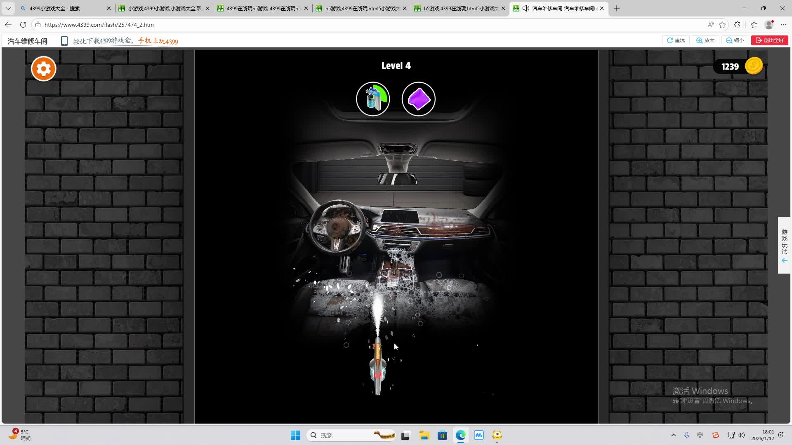The image size is (792, 445).
Task: Select the spray bottle cleaning tool
Action: click(372, 99)
